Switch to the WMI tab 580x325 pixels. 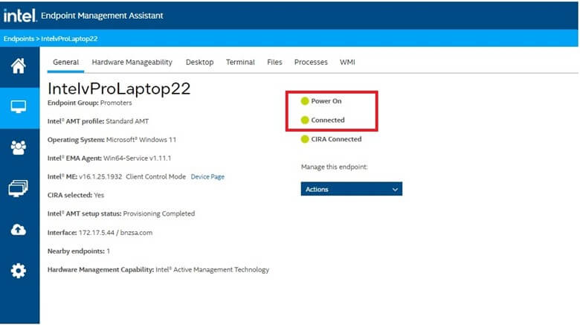point(347,62)
